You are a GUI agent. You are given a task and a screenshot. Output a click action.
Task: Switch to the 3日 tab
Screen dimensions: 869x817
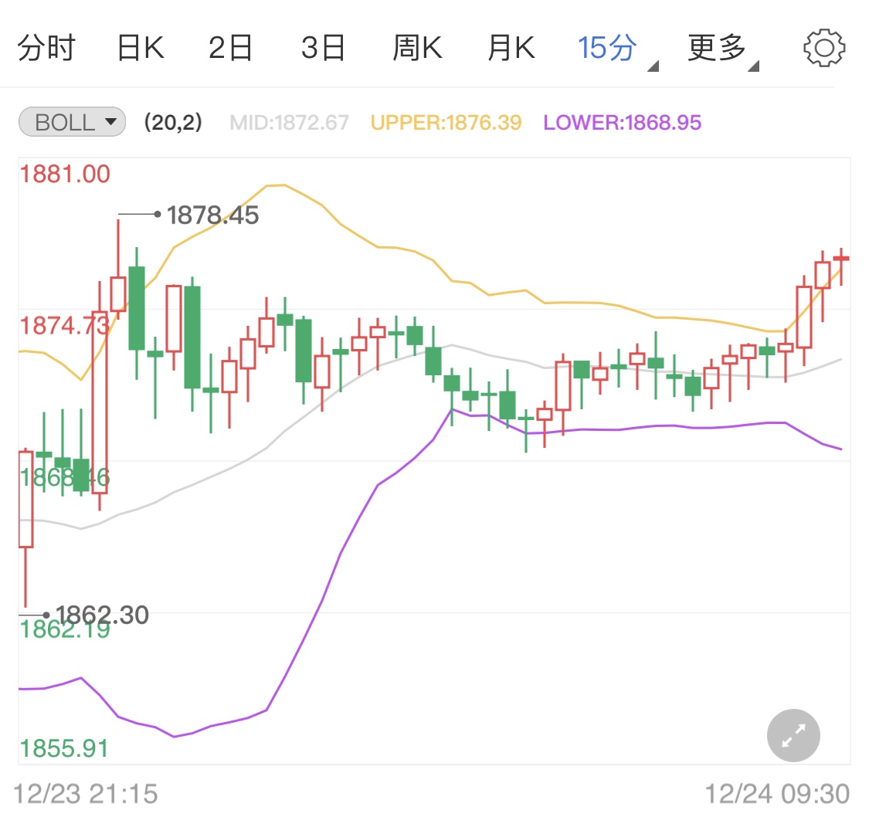click(323, 48)
